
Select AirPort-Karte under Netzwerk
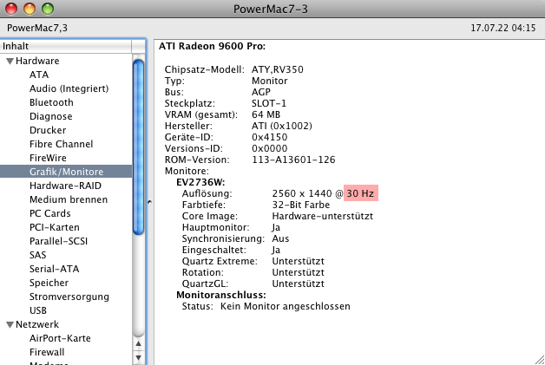[x=60, y=339]
